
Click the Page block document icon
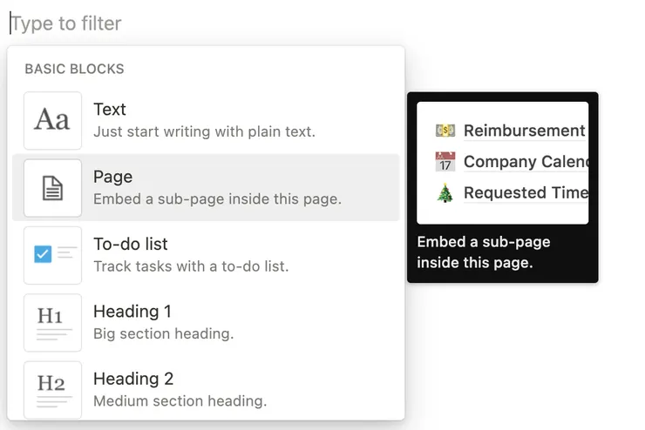coord(52,187)
